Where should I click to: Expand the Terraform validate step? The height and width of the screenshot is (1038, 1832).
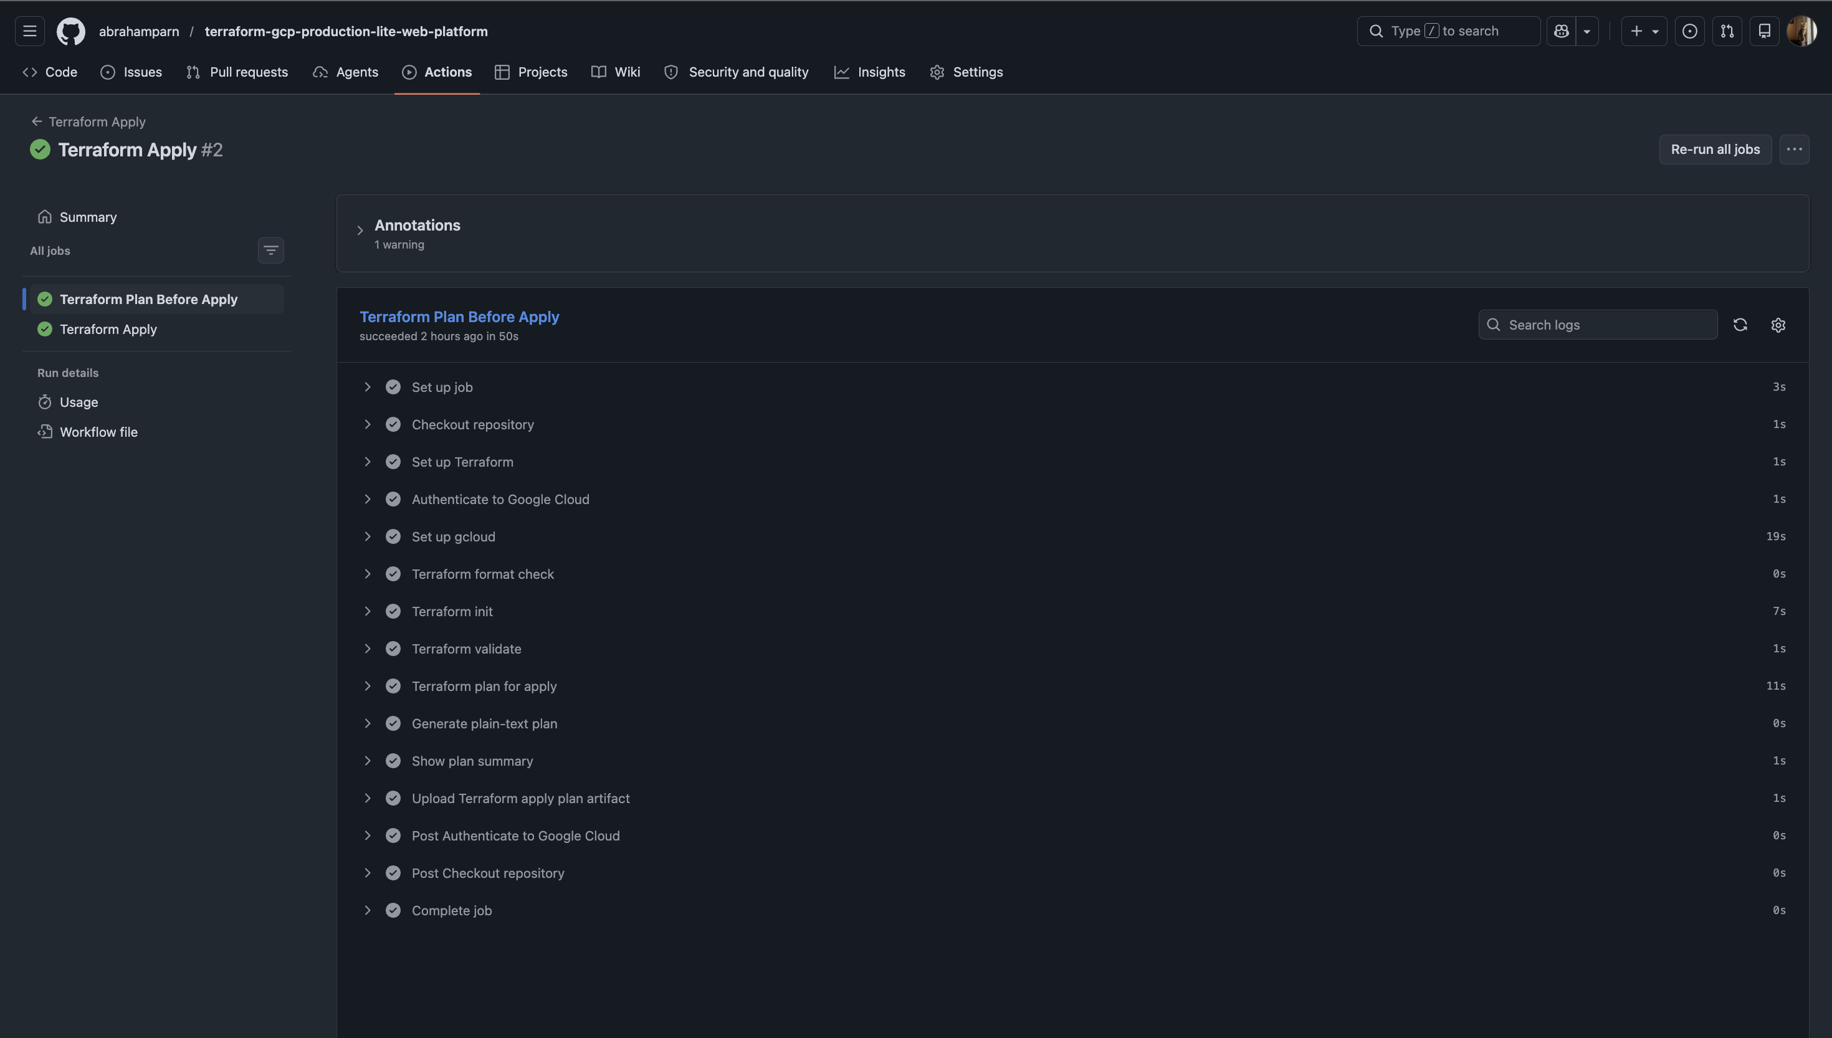tap(1073, 649)
